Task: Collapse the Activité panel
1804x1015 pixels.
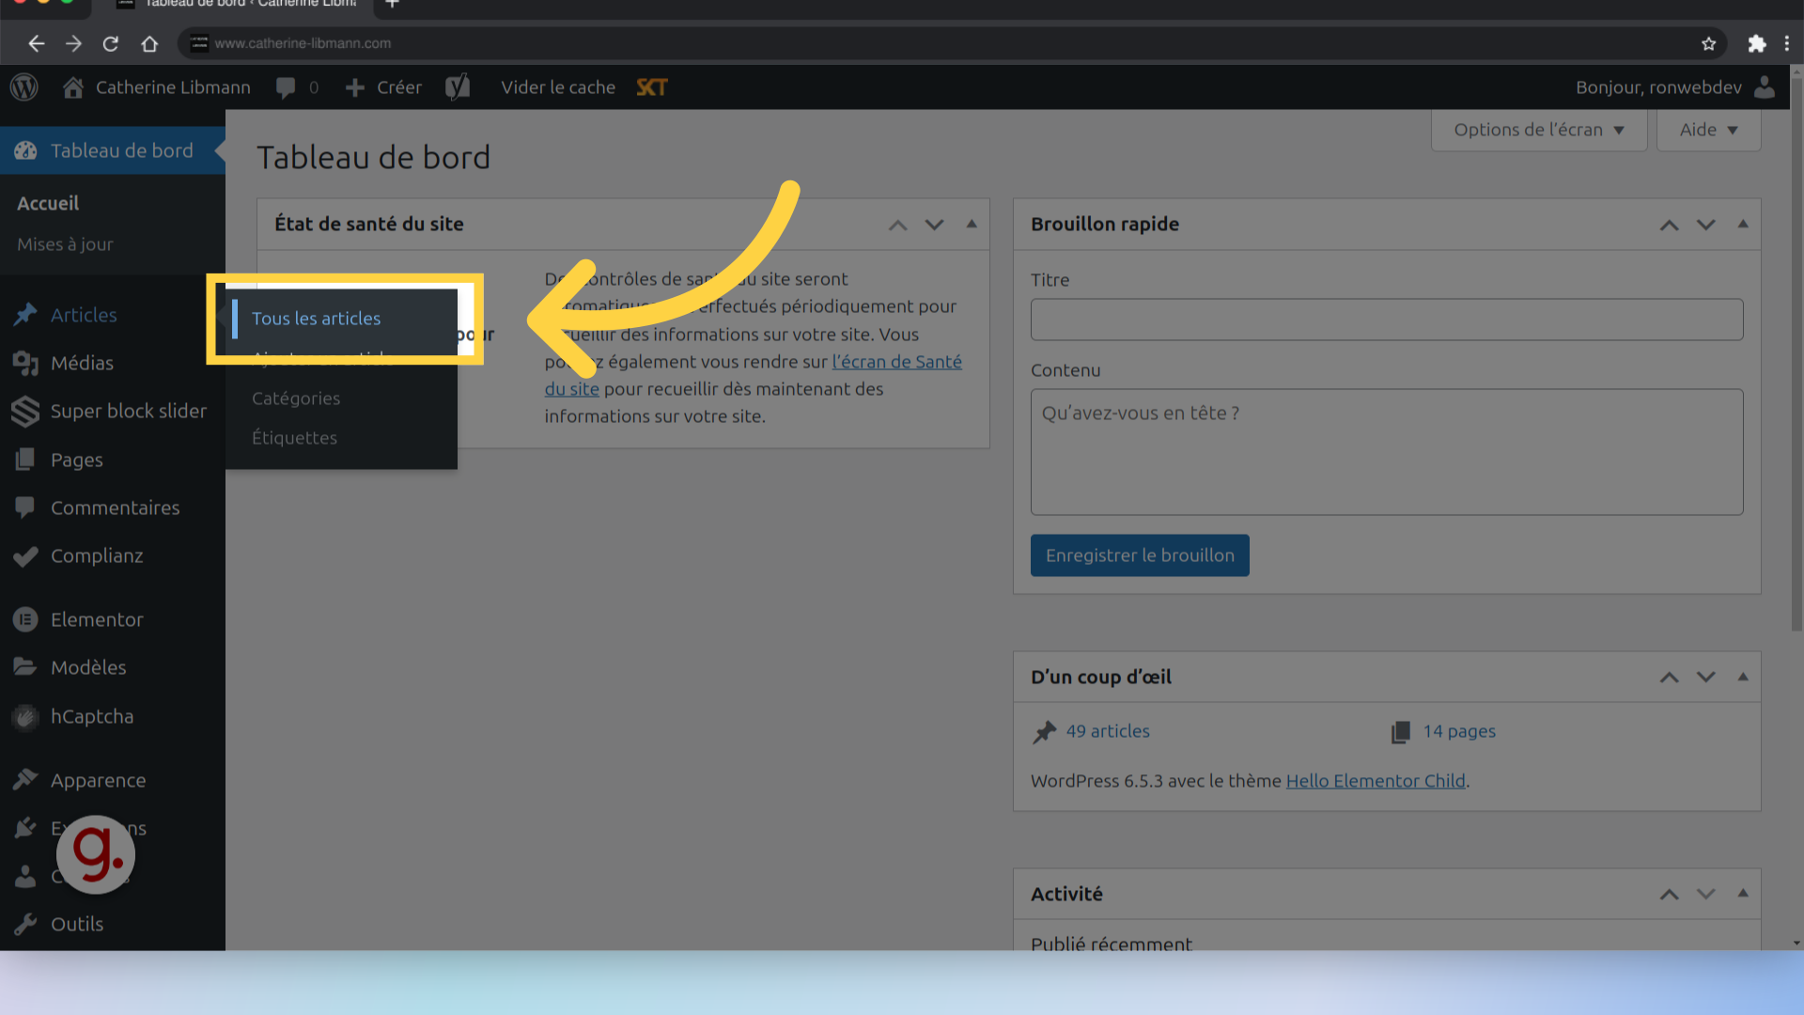Action: [x=1743, y=893]
